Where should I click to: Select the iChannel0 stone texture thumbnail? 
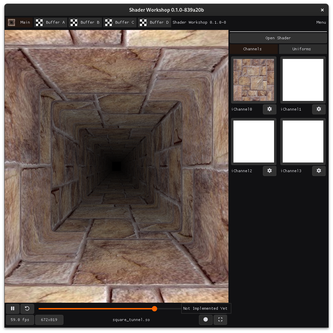click(x=253, y=80)
